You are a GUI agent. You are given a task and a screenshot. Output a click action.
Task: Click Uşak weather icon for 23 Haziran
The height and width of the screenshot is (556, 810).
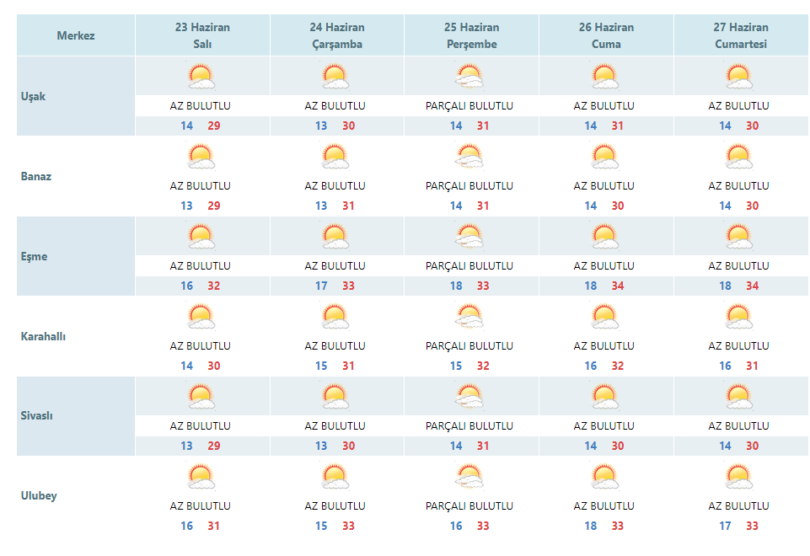pyautogui.click(x=201, y=77)
